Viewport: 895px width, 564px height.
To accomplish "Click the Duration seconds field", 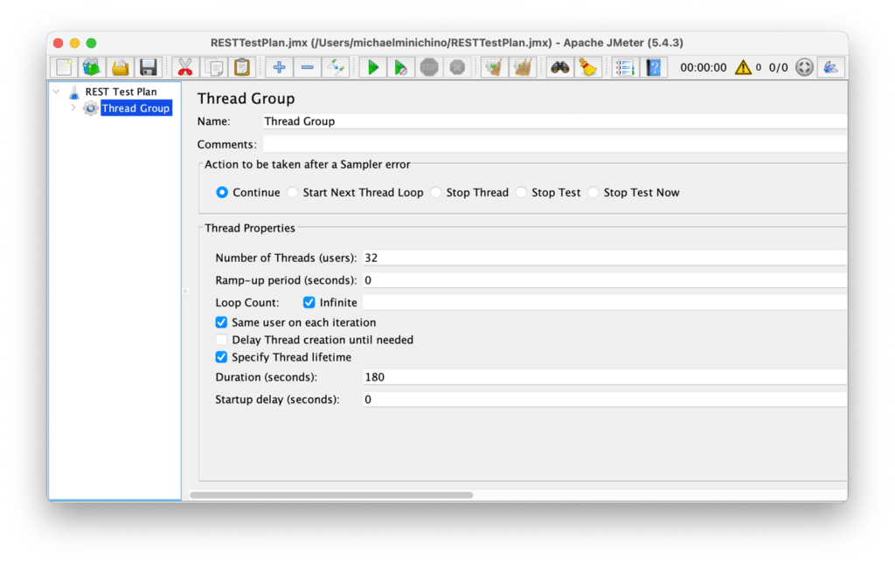I will (437, 377).
